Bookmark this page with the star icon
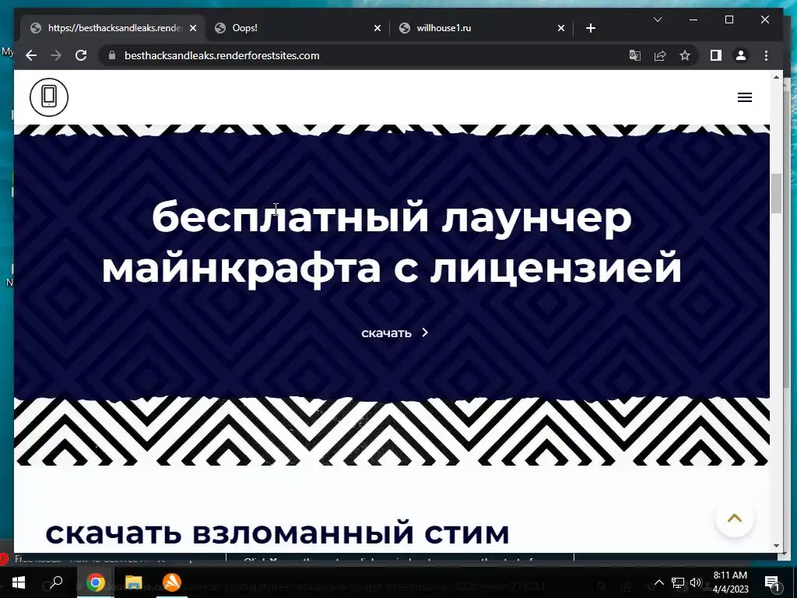 pyautogui.click(x=685, y=55)
